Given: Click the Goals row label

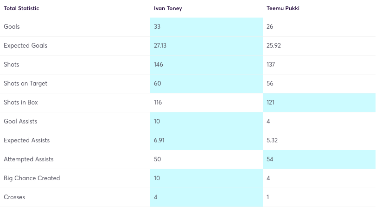Looking at the screenshot, I should click(x=12, y=27).
